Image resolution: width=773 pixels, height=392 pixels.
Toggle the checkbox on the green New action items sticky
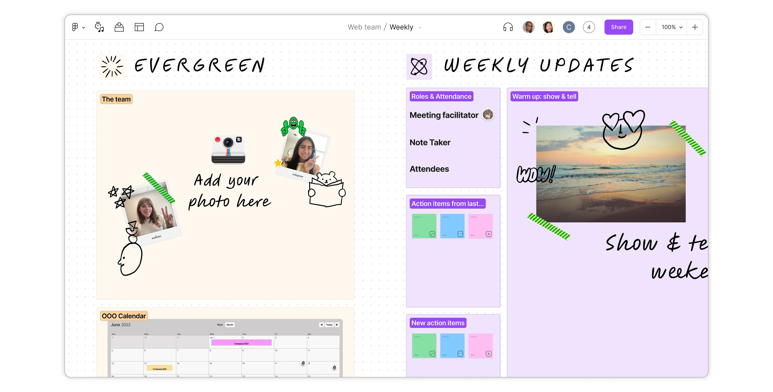point(432,354)
